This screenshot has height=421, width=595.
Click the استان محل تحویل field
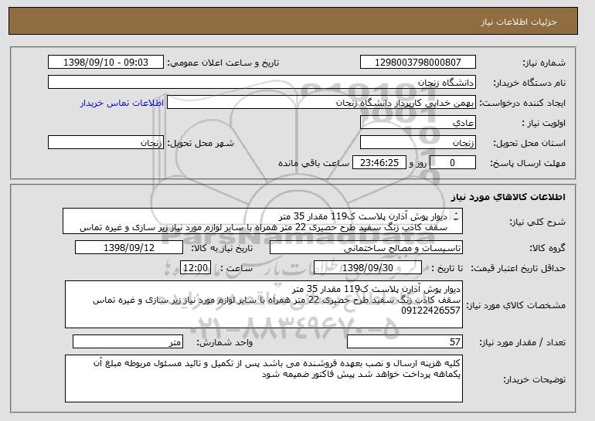[x=418, y=143]
